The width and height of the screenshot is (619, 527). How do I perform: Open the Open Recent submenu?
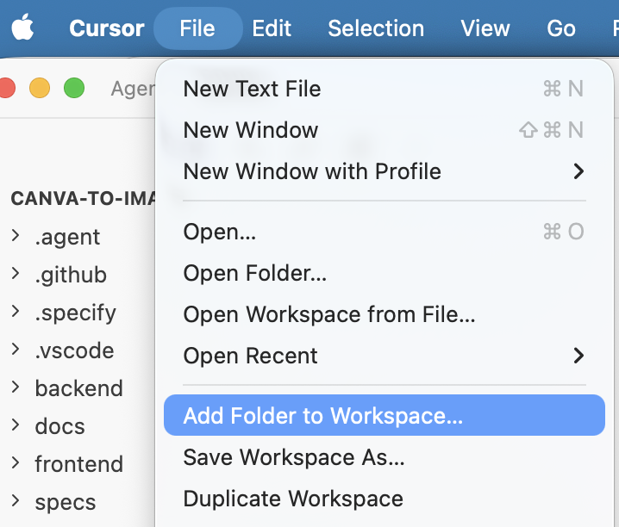pos(385,356)
